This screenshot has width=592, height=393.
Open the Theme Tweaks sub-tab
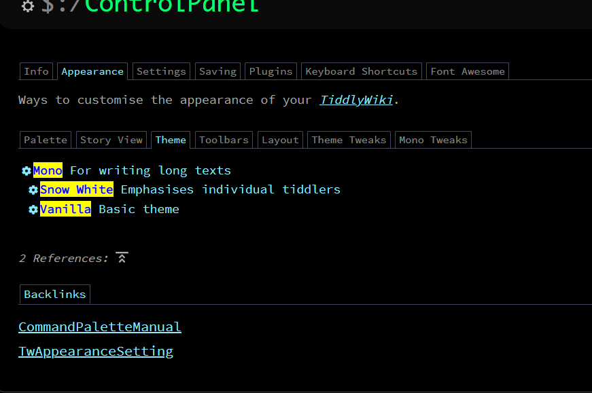pos(349,140)
